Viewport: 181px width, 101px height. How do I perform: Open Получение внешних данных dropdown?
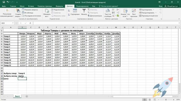7,13
